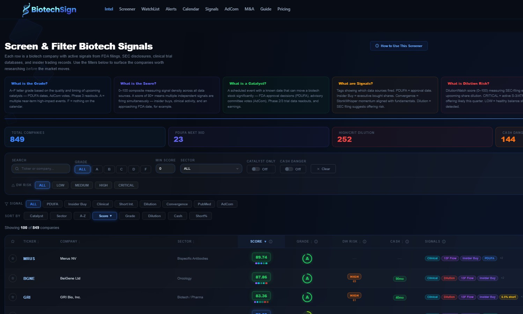The width and height of the screenshot is (523, 314).
Task: Sort table by Company column header
Action: click(x=70, y=242)
